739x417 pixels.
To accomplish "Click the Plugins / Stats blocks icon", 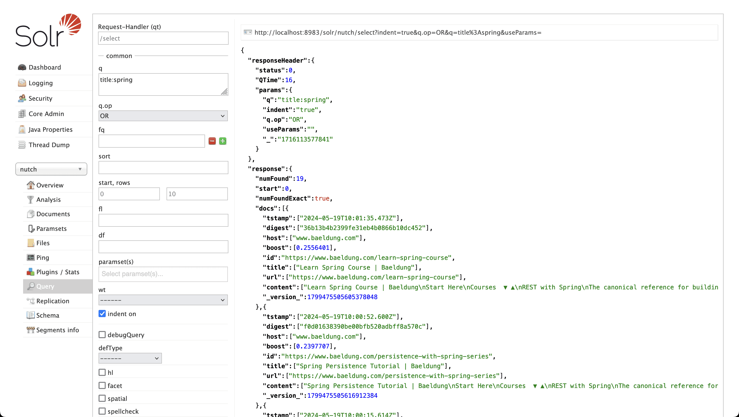I will click(30, 272).
